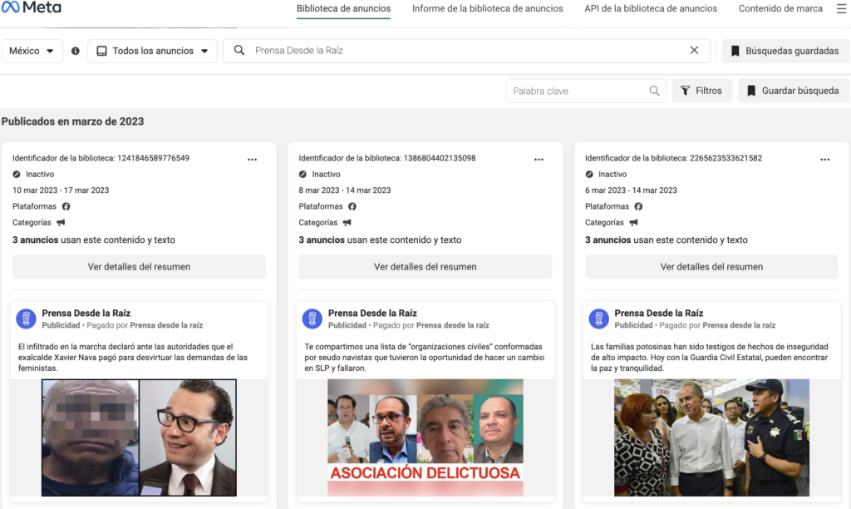Click library identifier 1386804402135098 text
This screenshot has width=851, height=509.
tap(387, 158)
